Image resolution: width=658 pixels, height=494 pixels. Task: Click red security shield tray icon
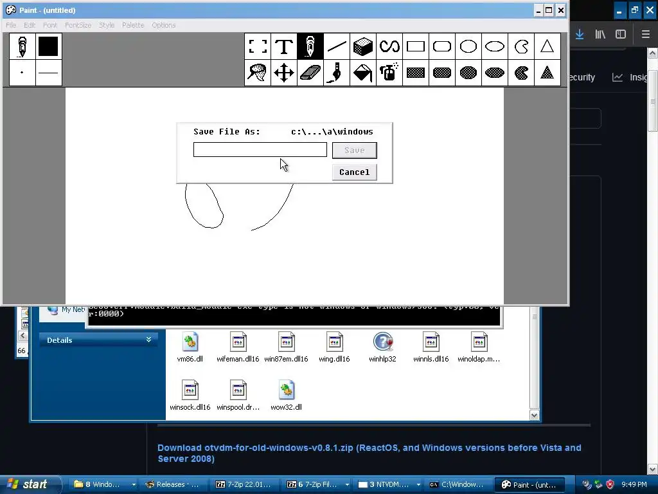(x=610, y=484)
